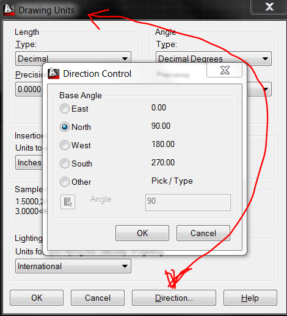
Task: Select the South base angle option
Action: (65, 163)
